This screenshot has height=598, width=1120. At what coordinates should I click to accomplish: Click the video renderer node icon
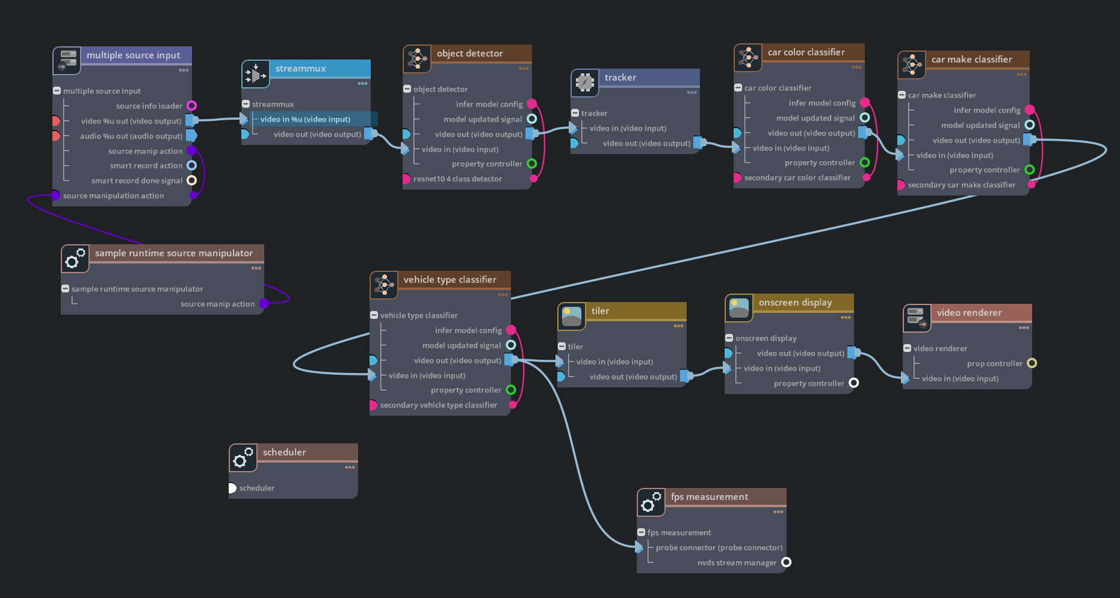pos(917,318)
